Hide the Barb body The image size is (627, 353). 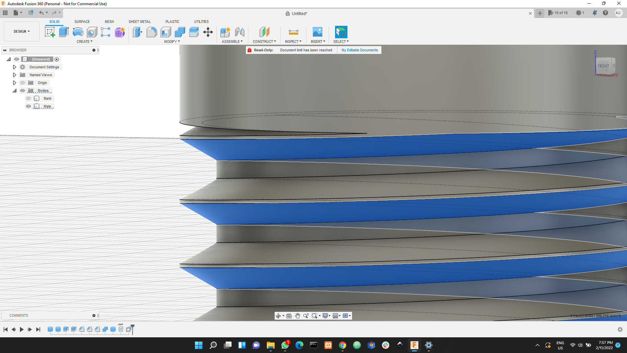tap(28, 98)
